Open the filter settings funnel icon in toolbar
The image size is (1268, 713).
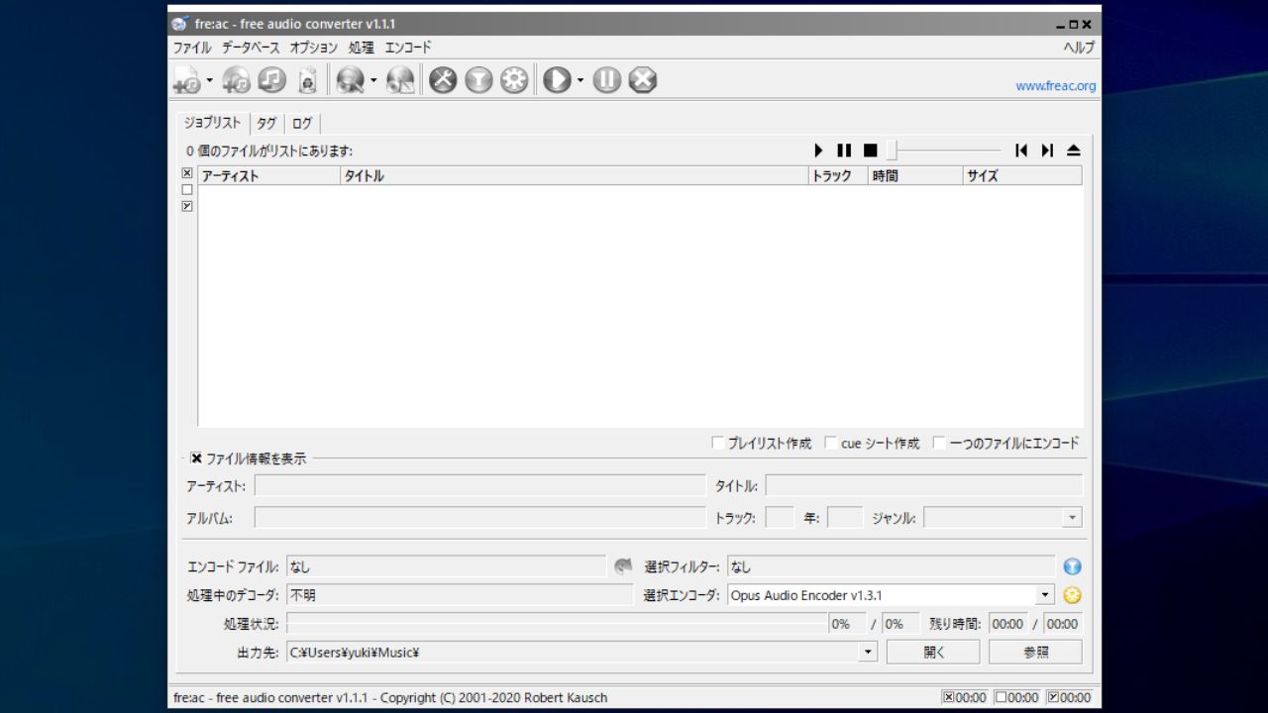(x=478, y=80)
